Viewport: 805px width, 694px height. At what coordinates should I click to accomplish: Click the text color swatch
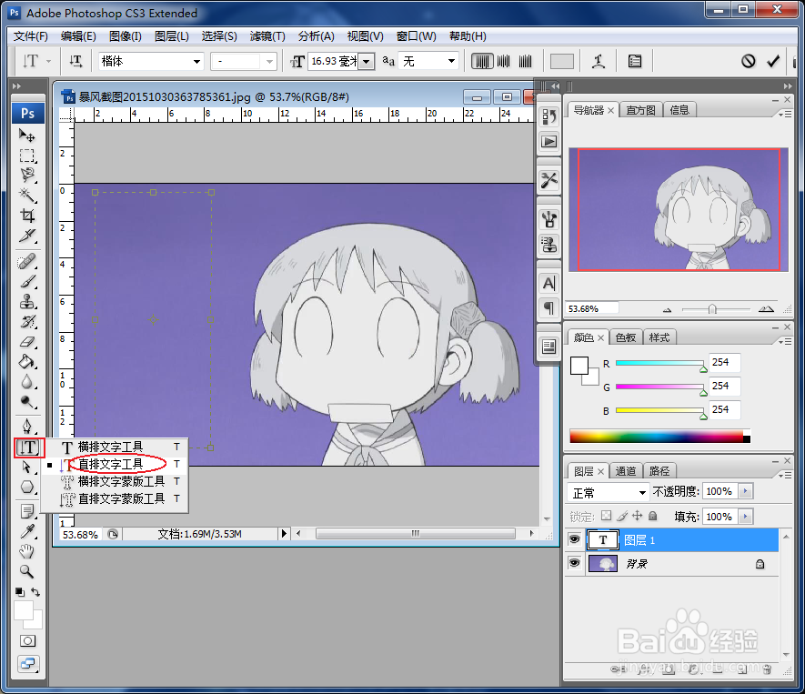point(561,62)
